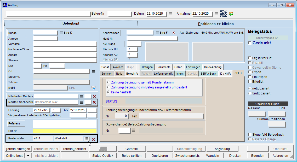
Task: Click the Beleg-Nr input field
Action: pos(119,14)
